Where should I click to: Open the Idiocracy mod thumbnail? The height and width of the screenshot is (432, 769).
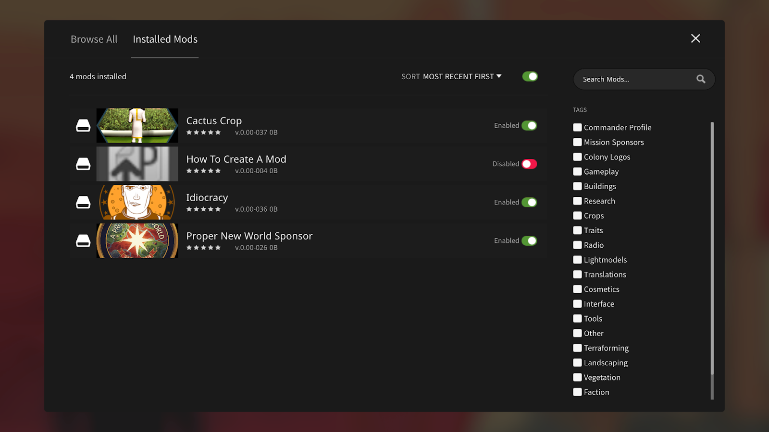137,203
